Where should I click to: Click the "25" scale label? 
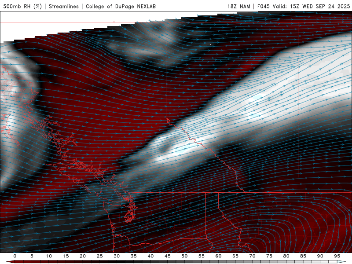[99, 256]
